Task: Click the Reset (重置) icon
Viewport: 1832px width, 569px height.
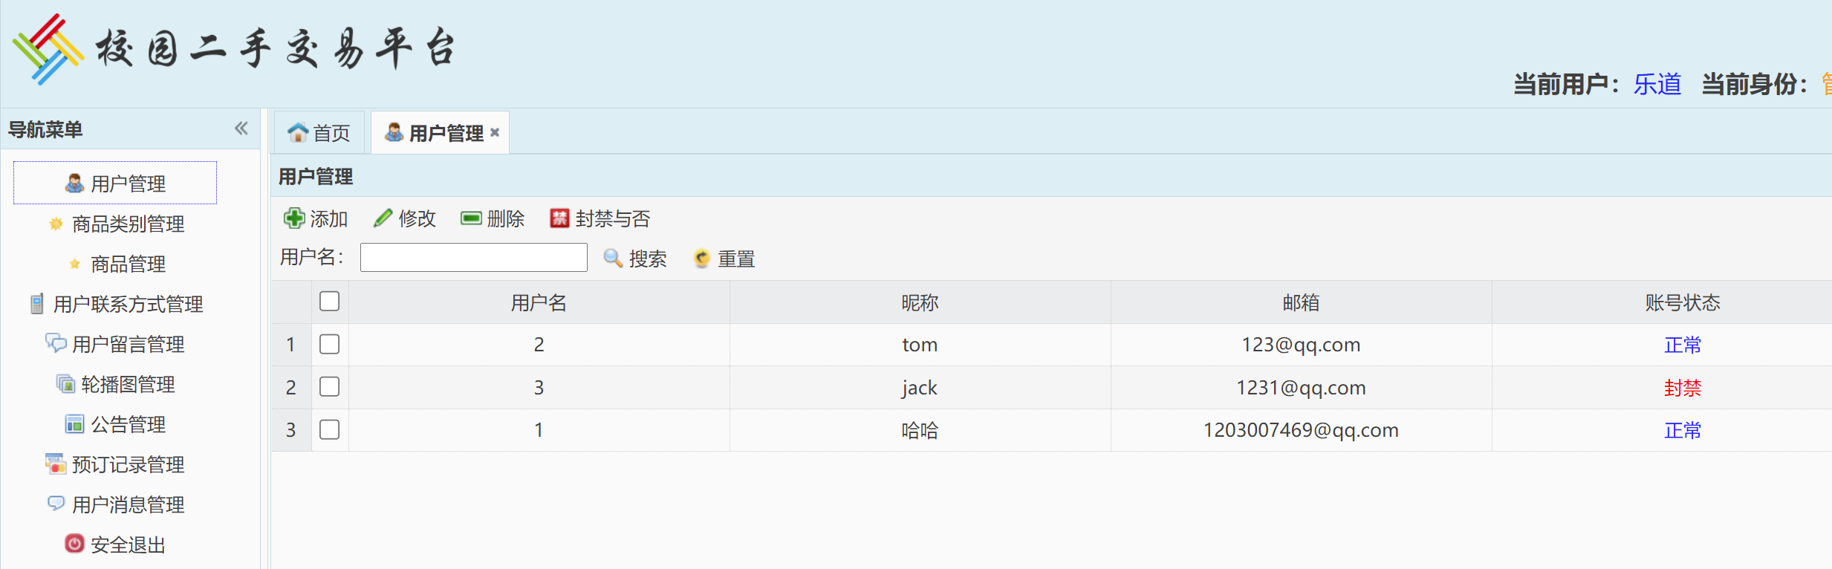Action: (702, 259)
